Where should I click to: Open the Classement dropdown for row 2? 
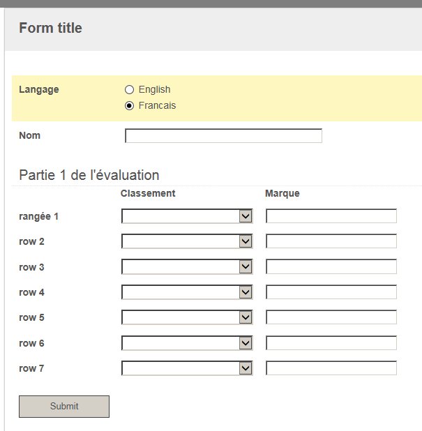point(186,241)
